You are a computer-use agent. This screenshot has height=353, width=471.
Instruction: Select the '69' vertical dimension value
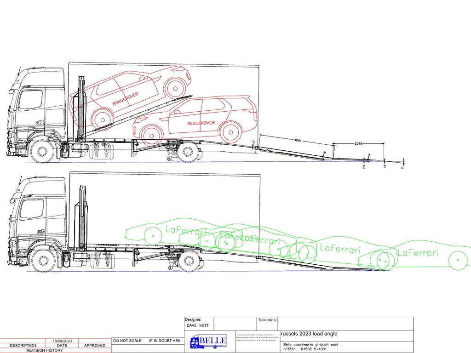(364, 166)
